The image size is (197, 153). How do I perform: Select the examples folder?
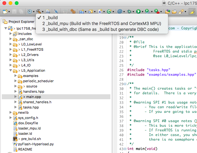(31, 76)
